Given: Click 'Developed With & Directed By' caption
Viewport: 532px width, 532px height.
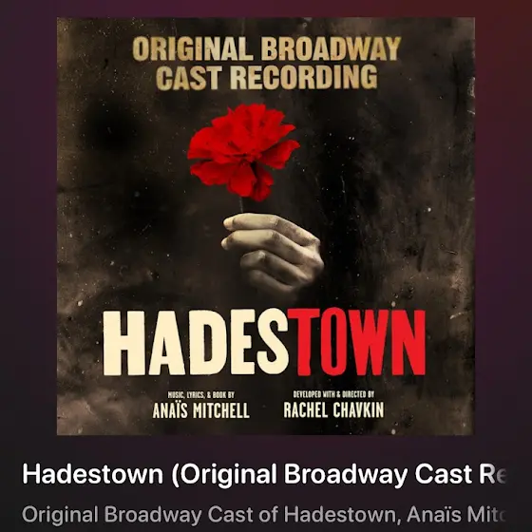Looking at the screenshot, I should [x=333, y=394].
